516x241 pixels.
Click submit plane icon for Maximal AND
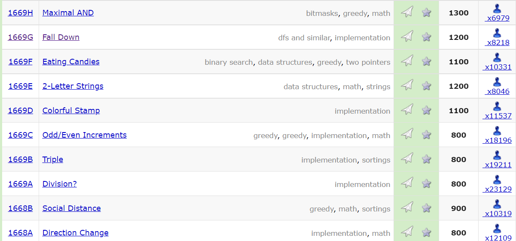pyautogui.click(x=406, y=12)
